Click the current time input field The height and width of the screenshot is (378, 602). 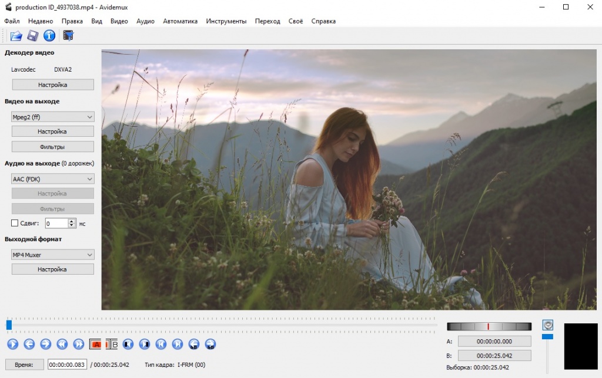click(67, 365)
